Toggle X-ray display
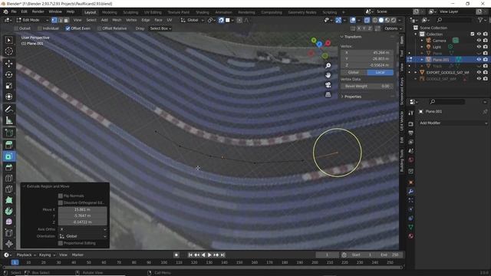The width and height of the screenshot is (491, 276). coord(367,21)
